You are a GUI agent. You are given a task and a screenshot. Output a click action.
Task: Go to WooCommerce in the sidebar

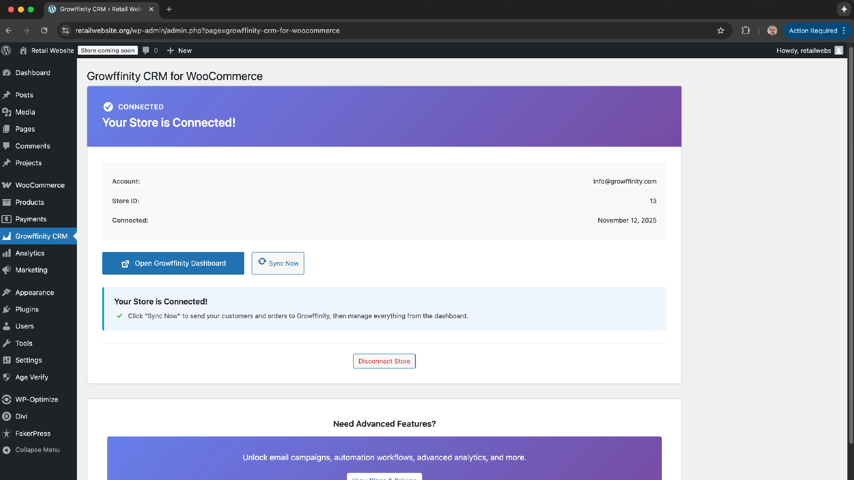click(x=40, y=185)
